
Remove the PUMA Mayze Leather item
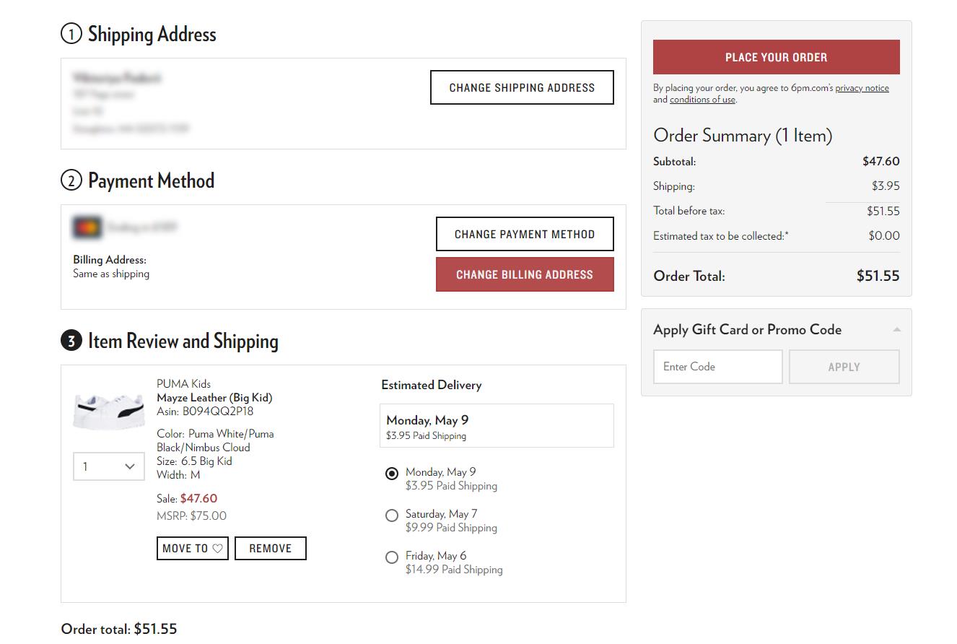270,548
